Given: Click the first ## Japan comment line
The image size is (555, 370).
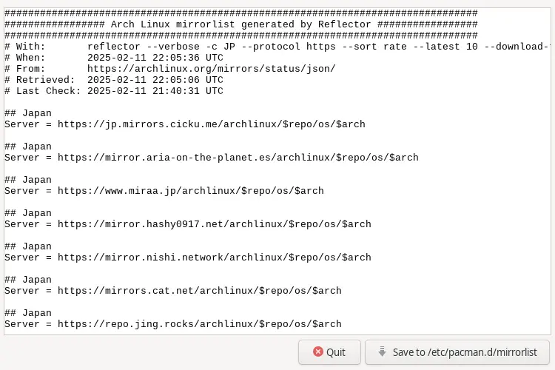Looking at the screenshot, I should click(28, 113).
